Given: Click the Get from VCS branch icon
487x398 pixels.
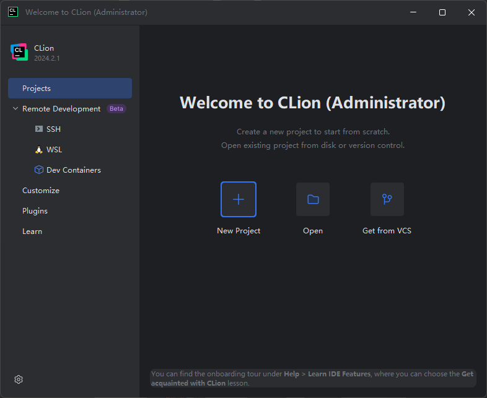Looking at the screenshot, I should point(387,199).
